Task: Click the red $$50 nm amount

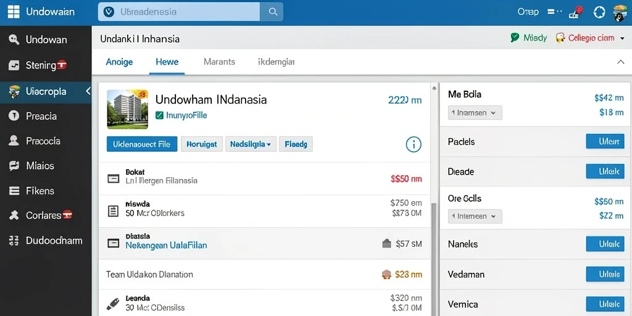Action: (406, 178)
